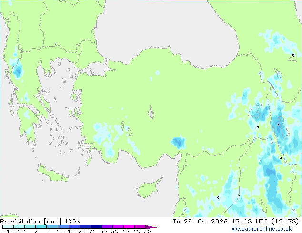Select the 30–35 mm purple legend swatch

pyautogui.click(x=107, y=227)
